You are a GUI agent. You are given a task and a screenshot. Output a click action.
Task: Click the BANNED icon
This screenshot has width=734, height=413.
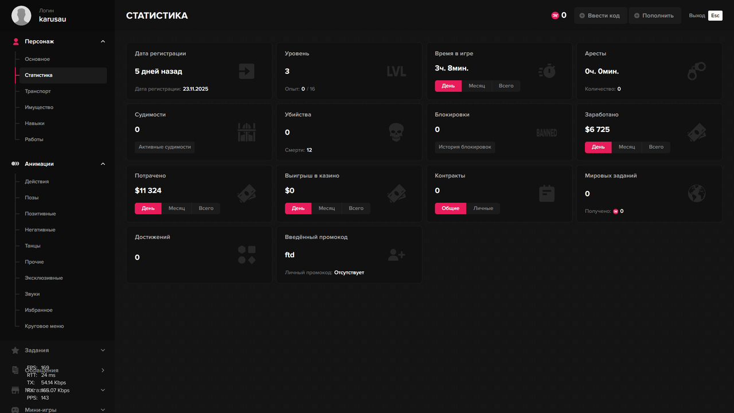[546, 133]
